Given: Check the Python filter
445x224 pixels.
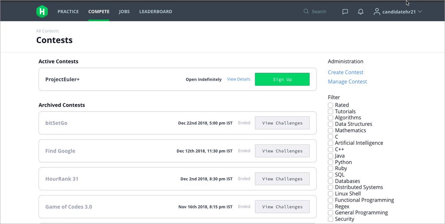Looking at the screenshot, I should [330, 162].
